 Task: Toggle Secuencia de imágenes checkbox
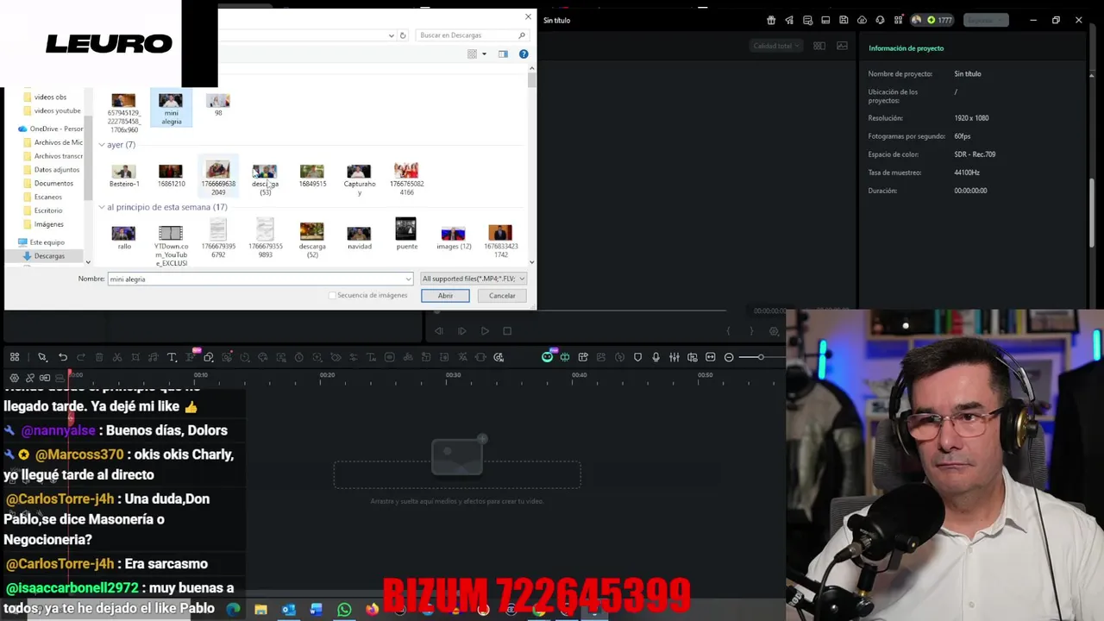(x=332, y=296)
